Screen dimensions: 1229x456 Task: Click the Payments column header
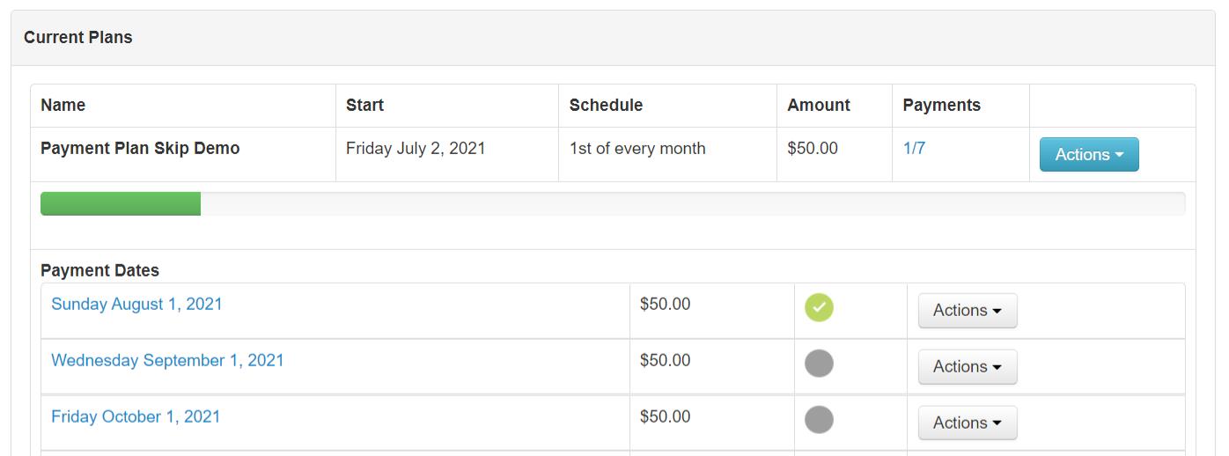tap(941, 105)
